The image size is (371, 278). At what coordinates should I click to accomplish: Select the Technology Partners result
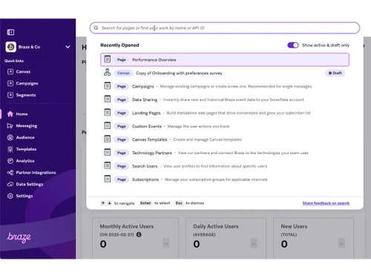coord(225,153)
